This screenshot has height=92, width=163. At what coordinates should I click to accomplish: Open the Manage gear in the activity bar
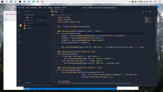click(19, 81)
